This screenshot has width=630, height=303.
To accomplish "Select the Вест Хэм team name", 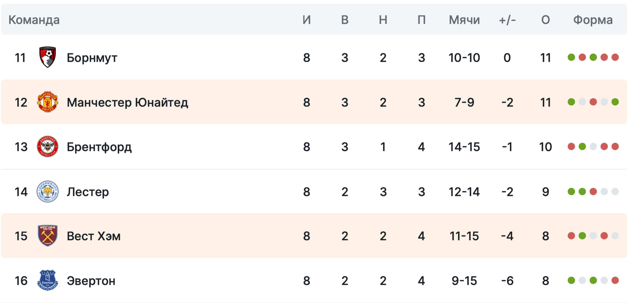I will point(93,236).
